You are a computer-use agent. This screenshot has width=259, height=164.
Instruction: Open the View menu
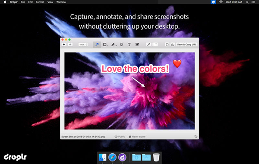point(50,2)
